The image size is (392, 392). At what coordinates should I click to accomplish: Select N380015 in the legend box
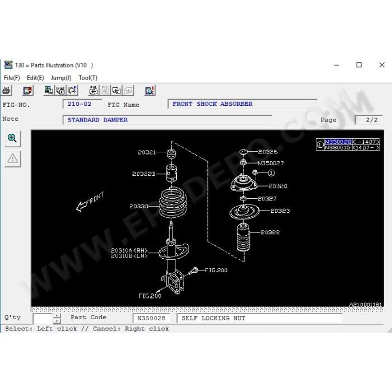click(x=338, y=147)
